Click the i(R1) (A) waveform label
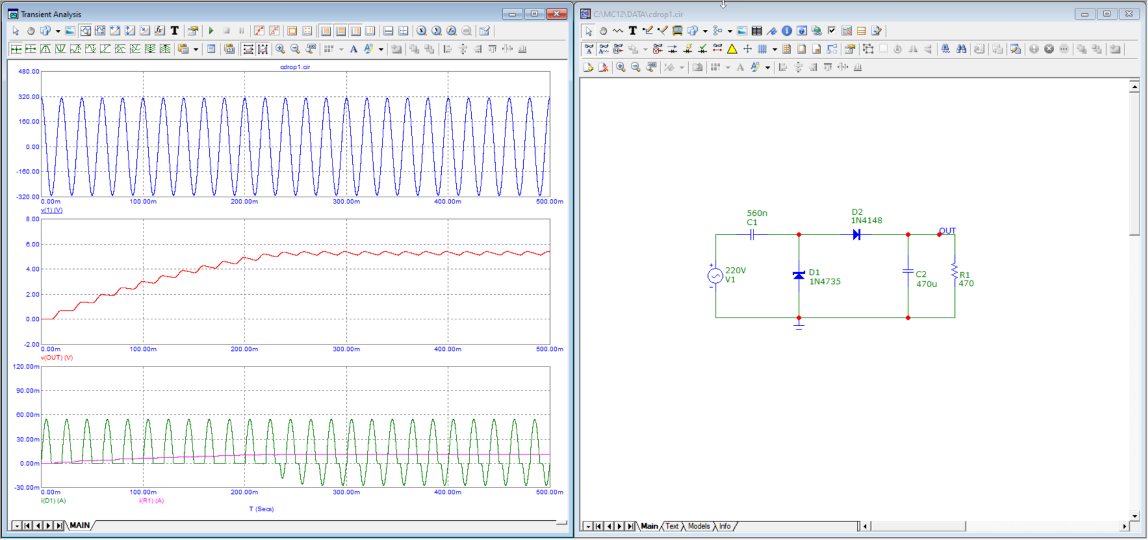1148x540 pixels. (x=151, y=501)
